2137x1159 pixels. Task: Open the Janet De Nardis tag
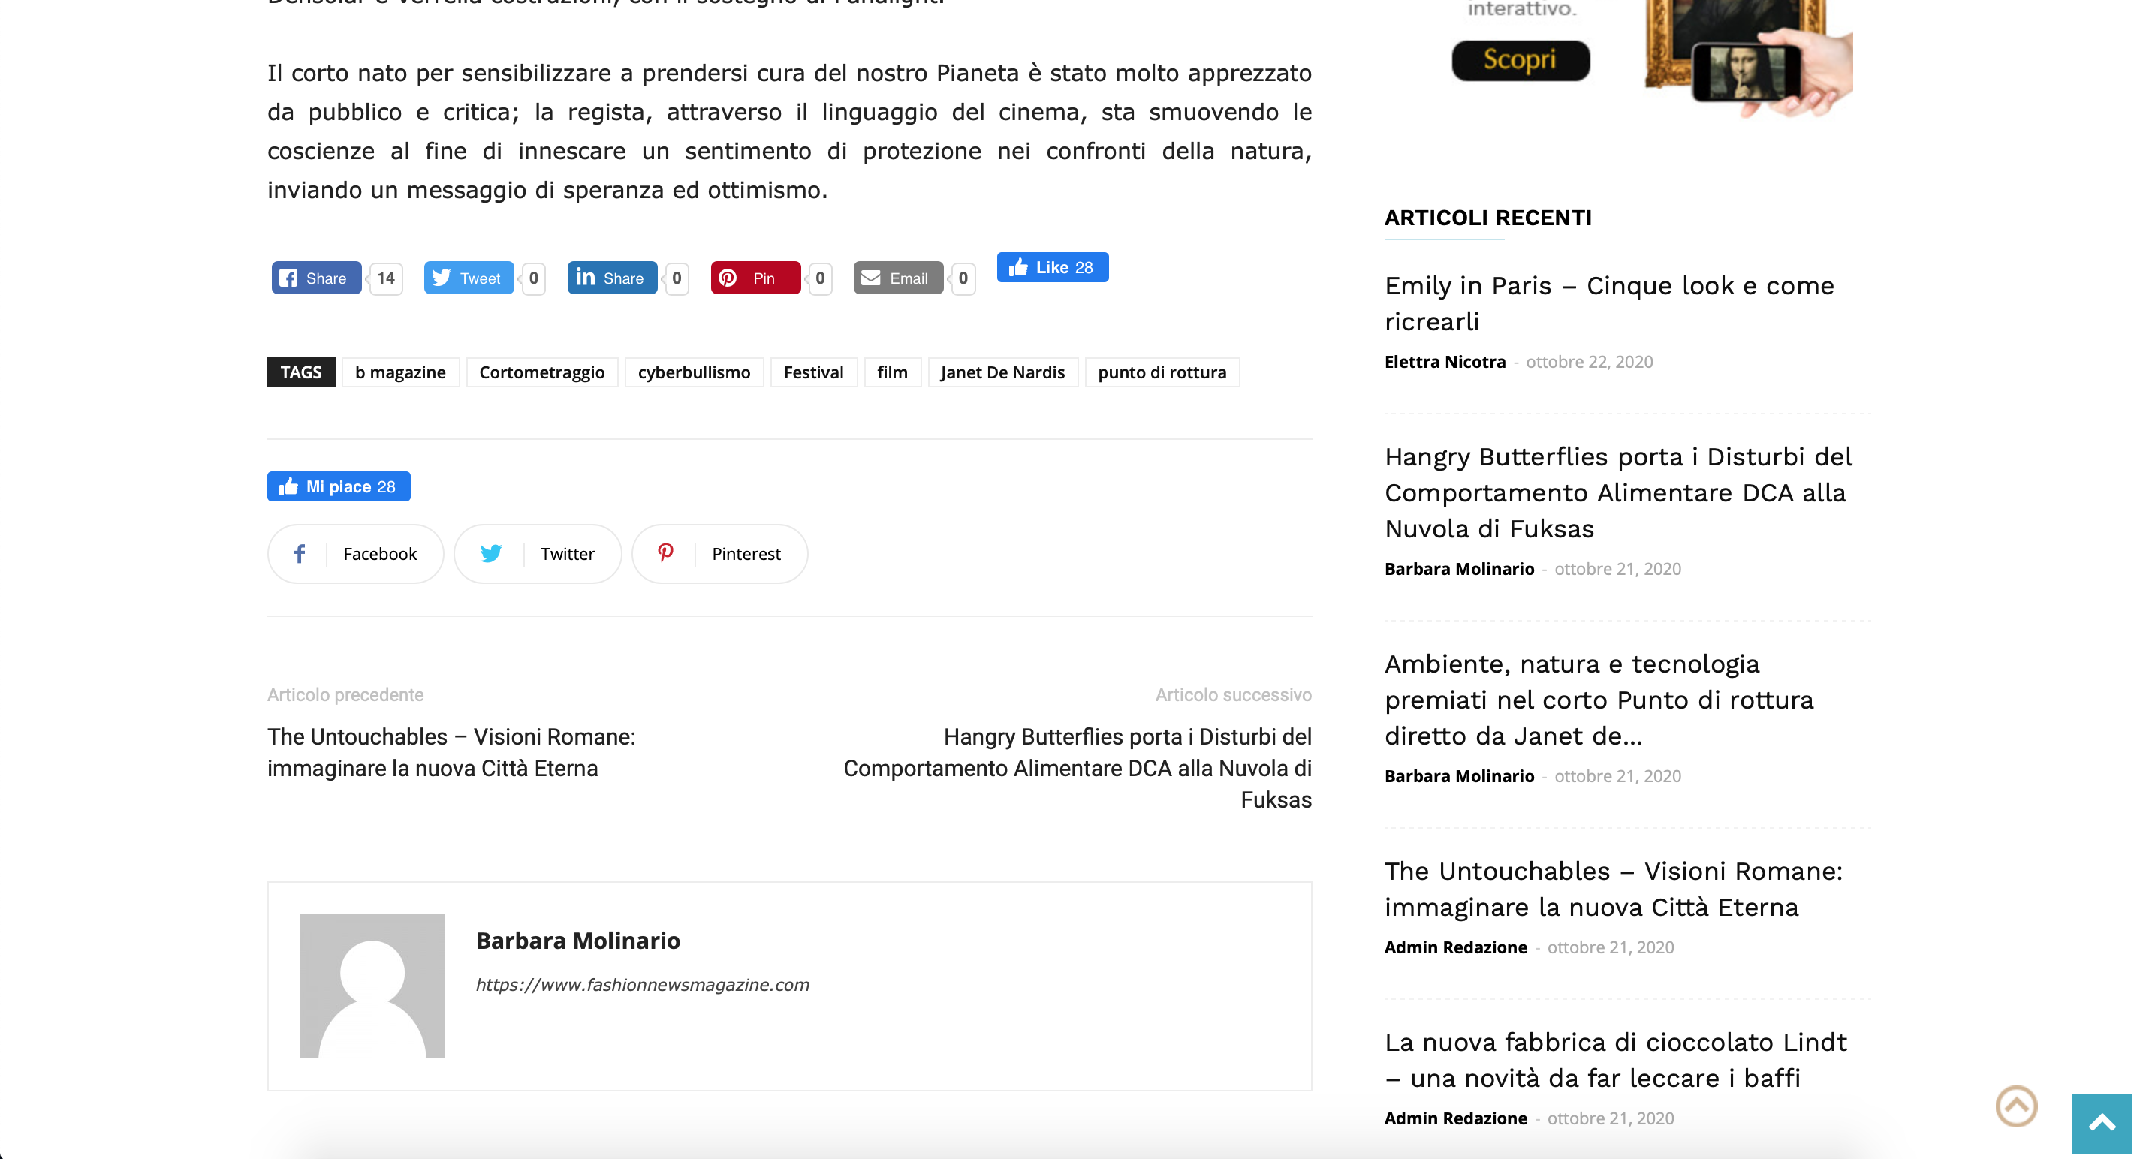pos(1002,372)
